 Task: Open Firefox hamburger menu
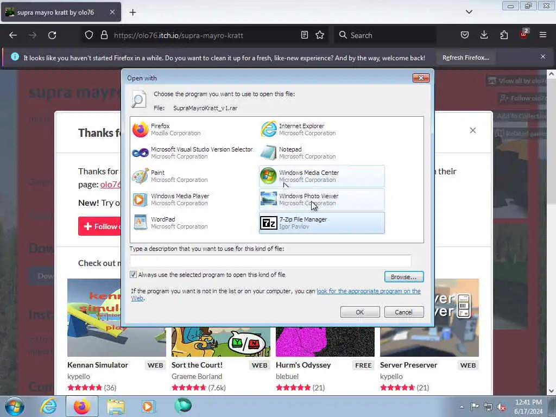(x=543, y=35)
